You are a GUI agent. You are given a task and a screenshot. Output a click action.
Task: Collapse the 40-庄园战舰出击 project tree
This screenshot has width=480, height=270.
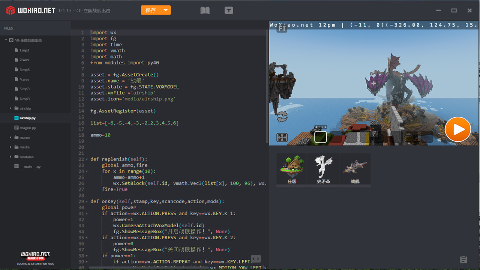coord(6,40)
